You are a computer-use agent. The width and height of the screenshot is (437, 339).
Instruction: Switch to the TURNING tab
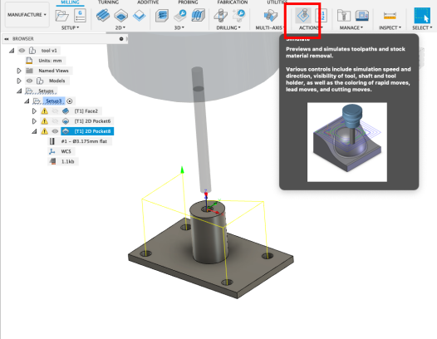coord(108,2)
